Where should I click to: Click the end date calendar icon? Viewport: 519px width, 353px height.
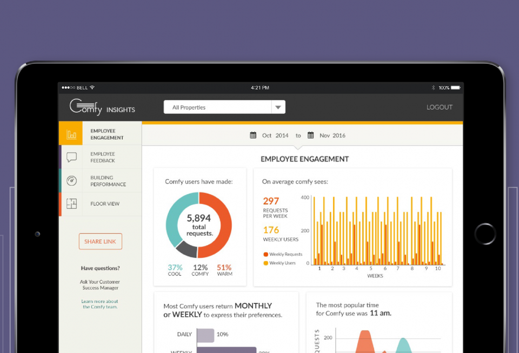(x=310, y=135)
